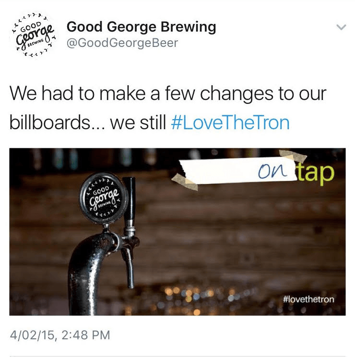Click the 2:48 PM time text

86,335
